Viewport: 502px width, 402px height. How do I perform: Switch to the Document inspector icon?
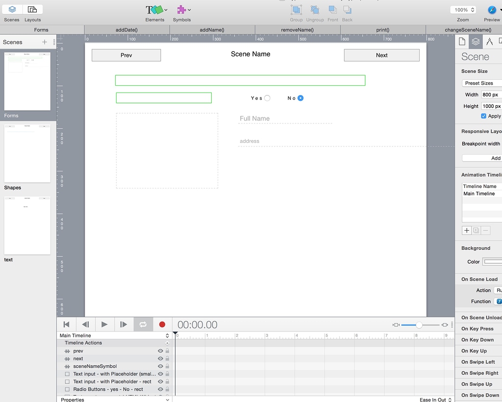[x=461, y=42]
